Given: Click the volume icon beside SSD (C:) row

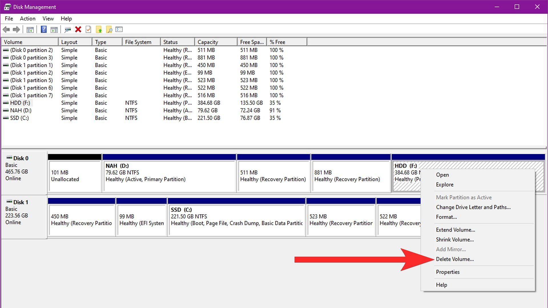Looking at the screenshot, I should (x=6, y=118).
